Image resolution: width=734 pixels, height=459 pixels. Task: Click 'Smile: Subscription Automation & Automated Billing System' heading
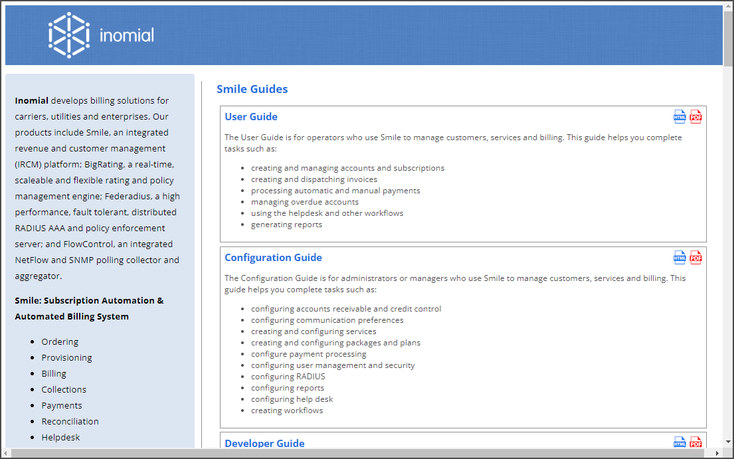[x=89, y=308]
